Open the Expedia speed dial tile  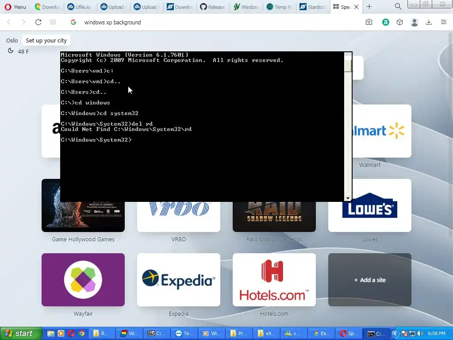click(179, 280)
